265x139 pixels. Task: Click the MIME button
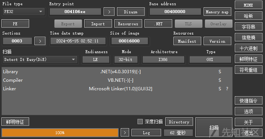click(248, 5)
